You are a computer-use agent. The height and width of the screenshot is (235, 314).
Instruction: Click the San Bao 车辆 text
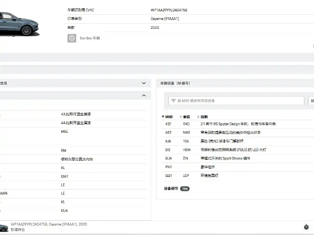point(90,38)
